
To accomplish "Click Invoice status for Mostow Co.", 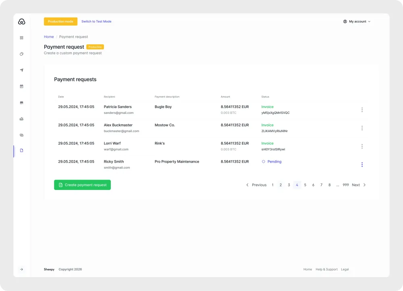I will pos(267,125).
